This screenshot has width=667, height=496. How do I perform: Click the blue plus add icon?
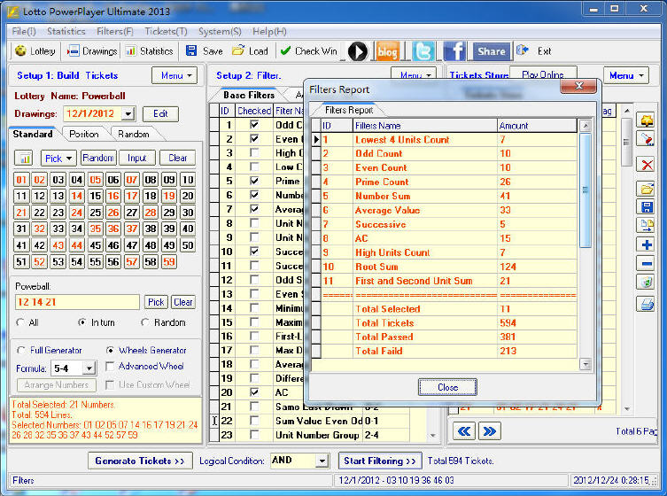647,244
